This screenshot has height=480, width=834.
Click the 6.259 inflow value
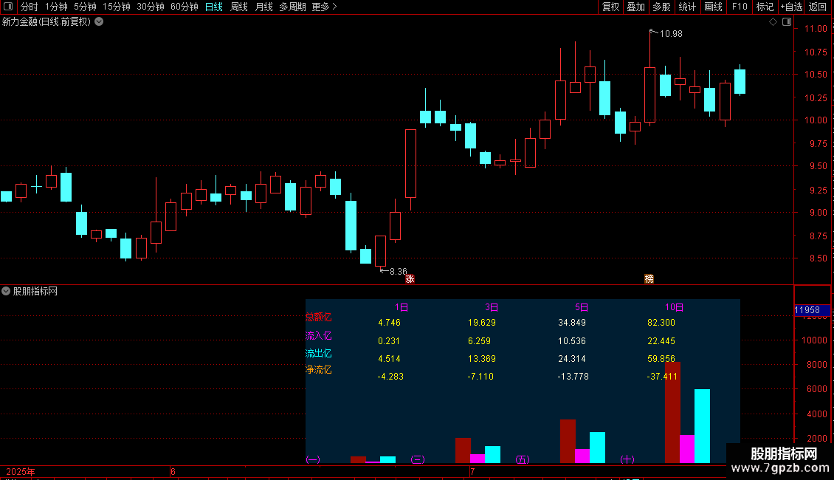tap(479, 341)
